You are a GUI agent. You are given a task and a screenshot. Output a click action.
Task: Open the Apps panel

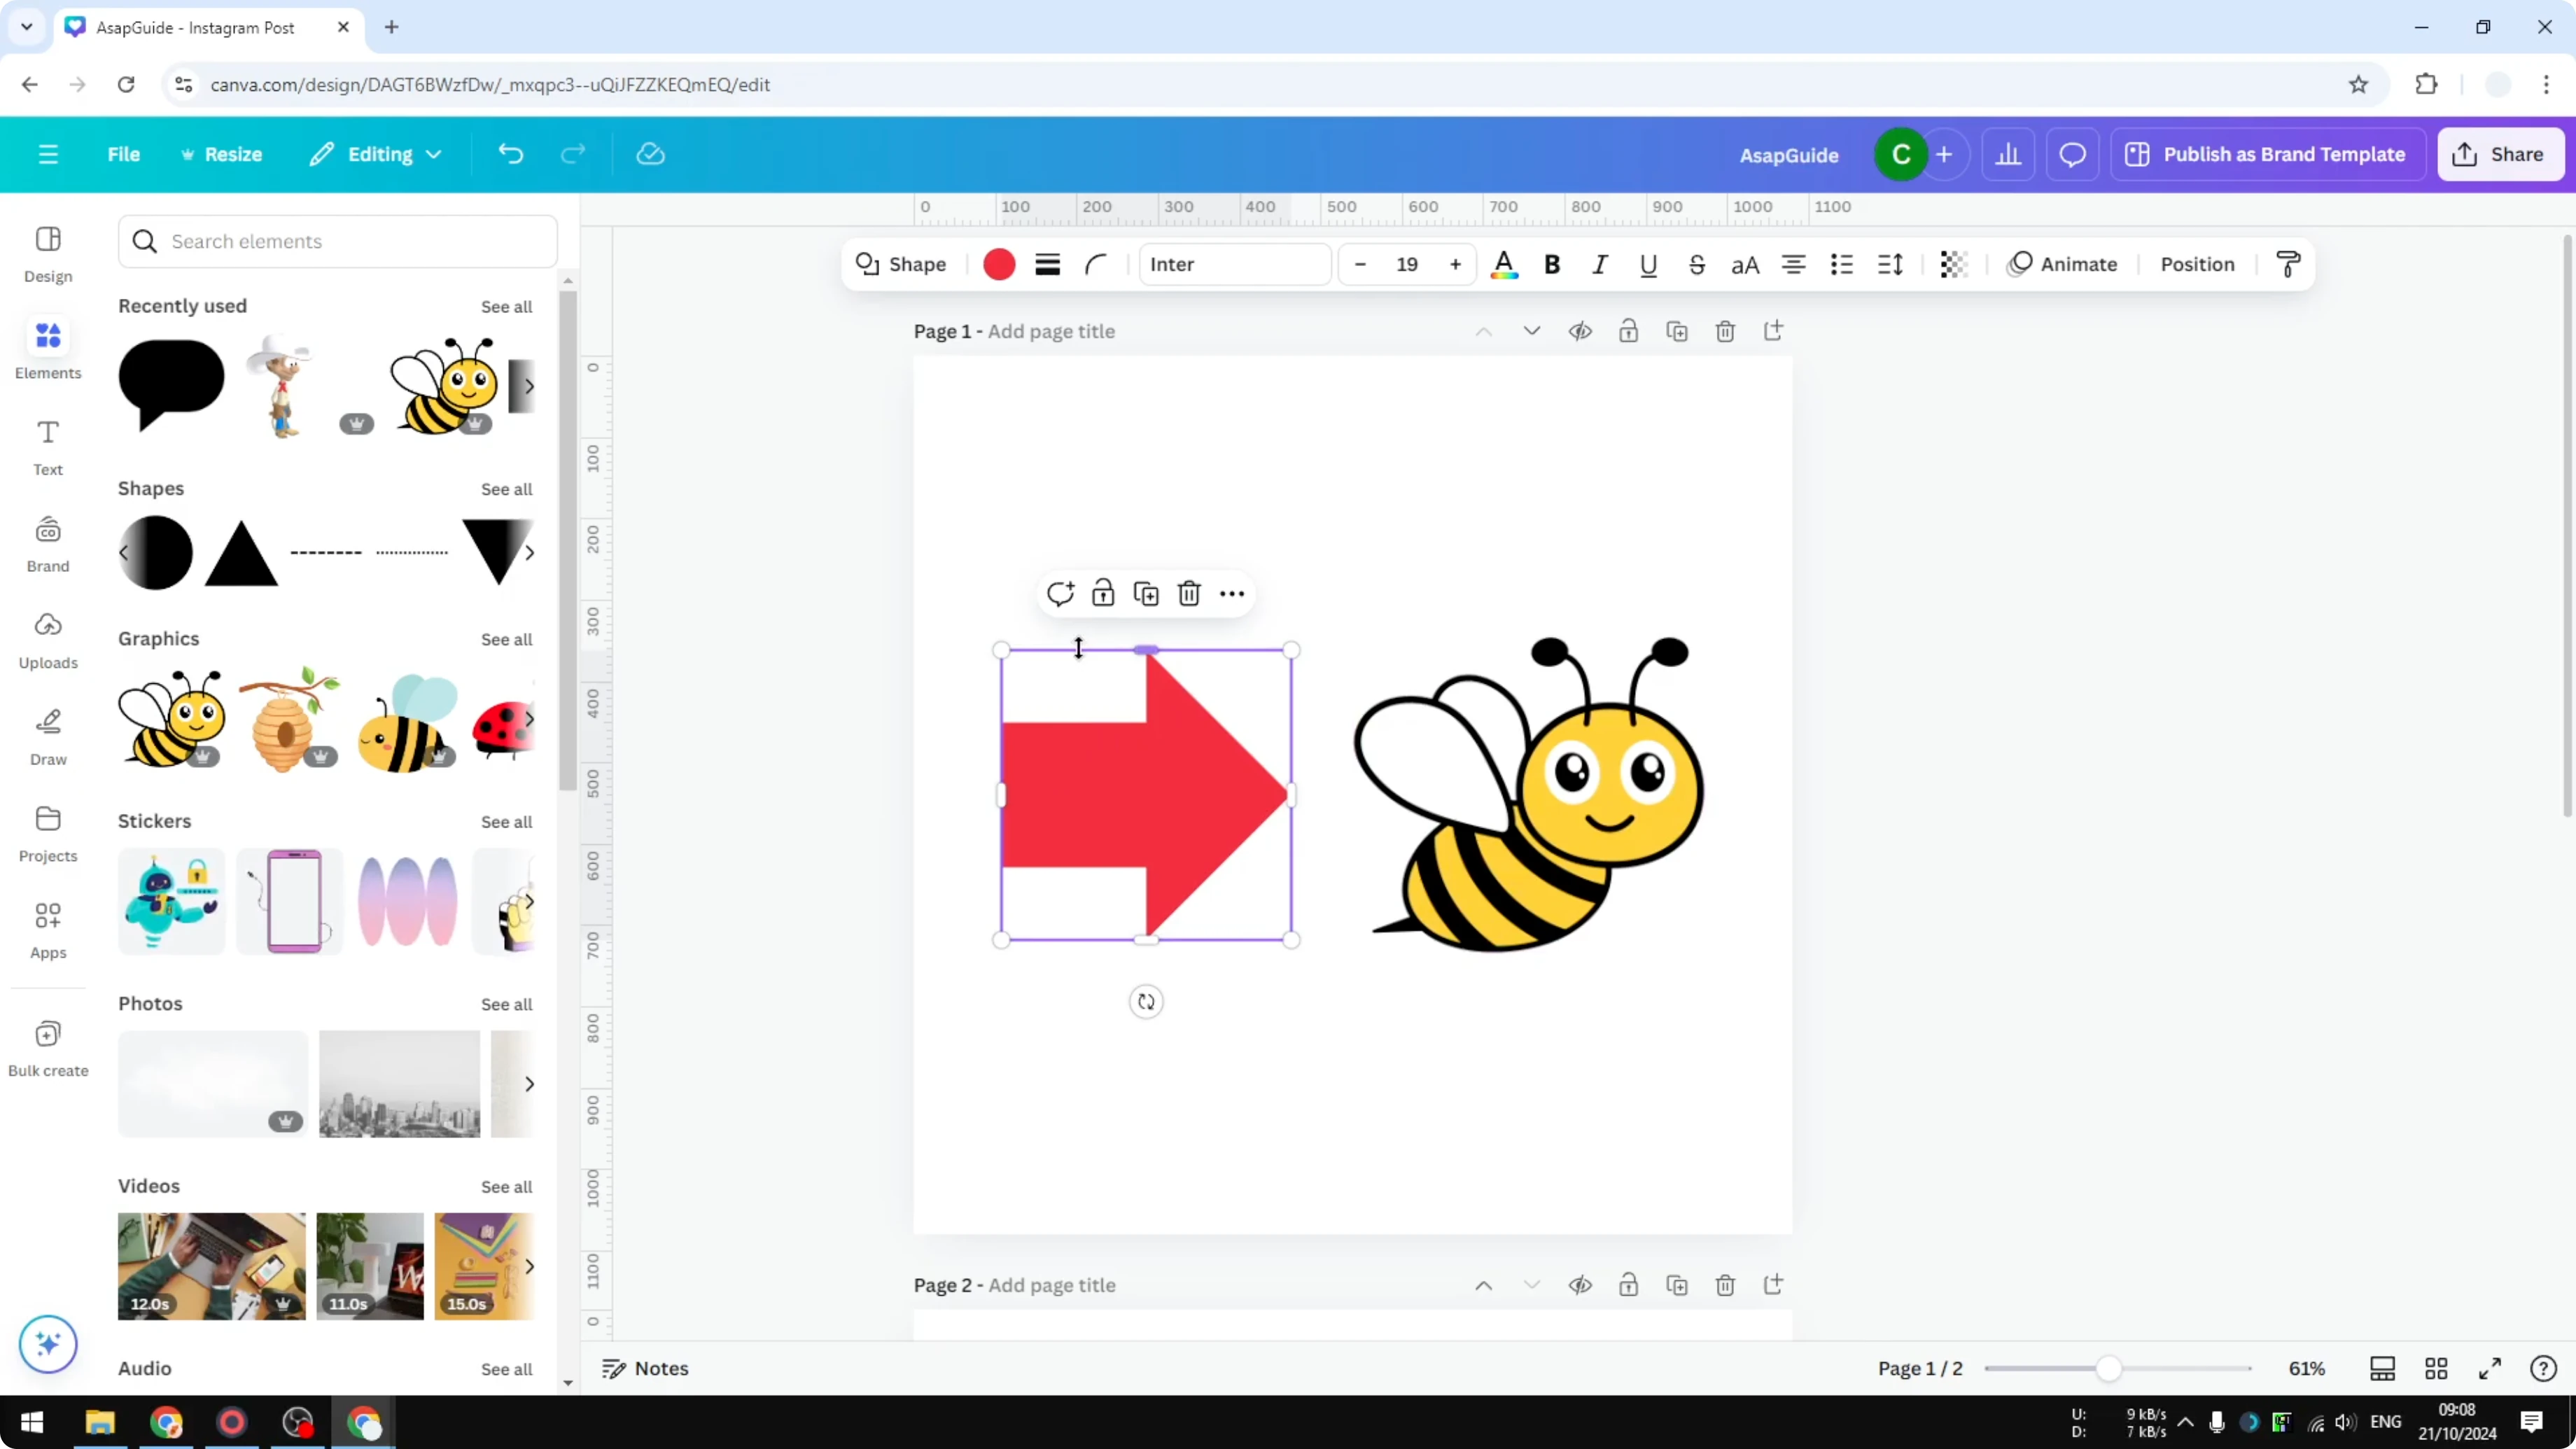coord(47,928)
